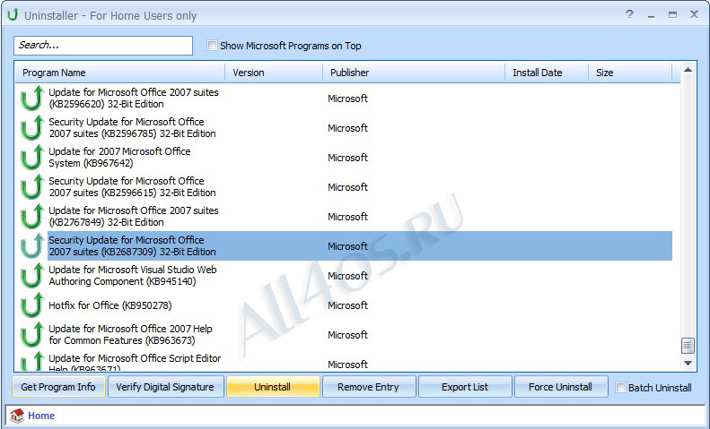Click the Export List button
Screen dimensions: 710x429
(465, 387)
